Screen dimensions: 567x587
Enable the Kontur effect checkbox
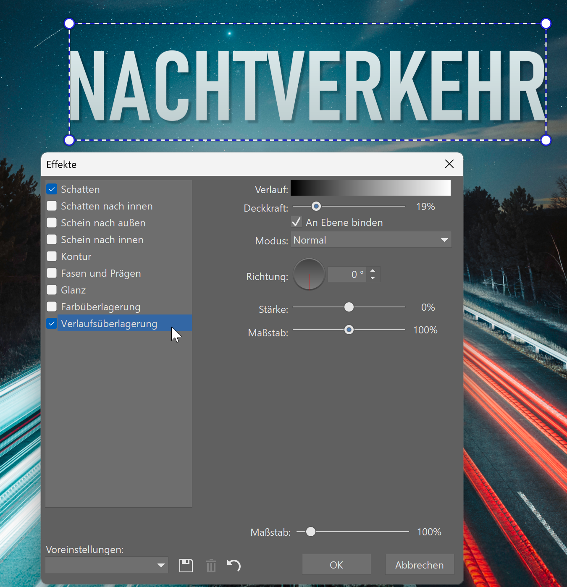coord(52,257)
